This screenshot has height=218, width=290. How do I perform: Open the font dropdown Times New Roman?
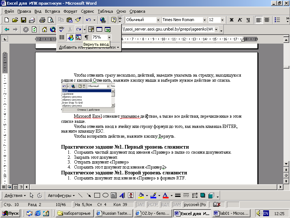click(204, 20)
